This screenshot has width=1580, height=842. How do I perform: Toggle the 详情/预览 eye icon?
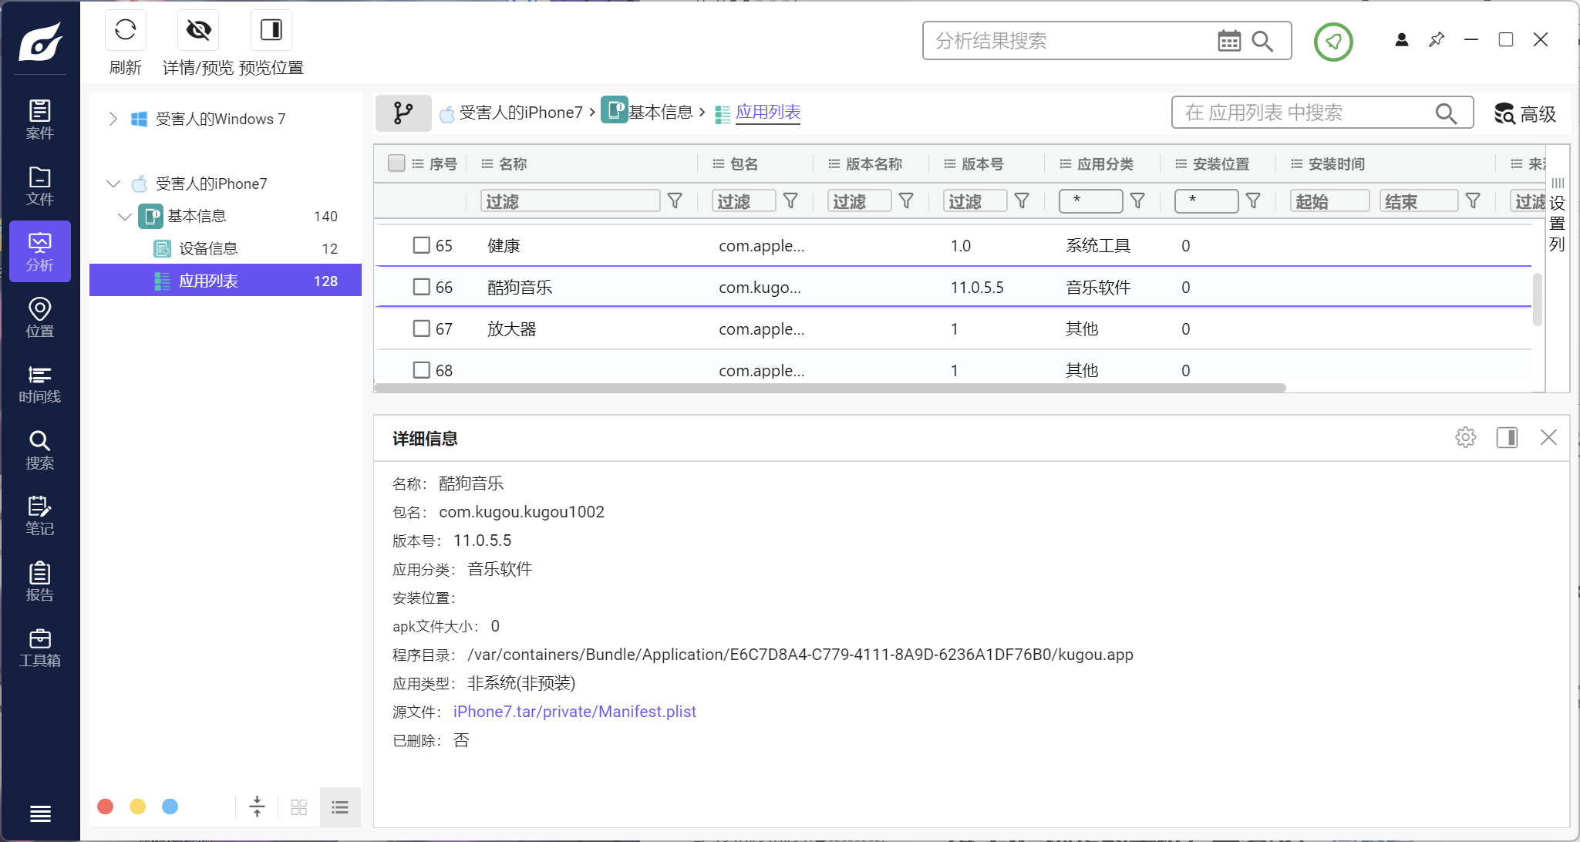(x=198, y=30)
